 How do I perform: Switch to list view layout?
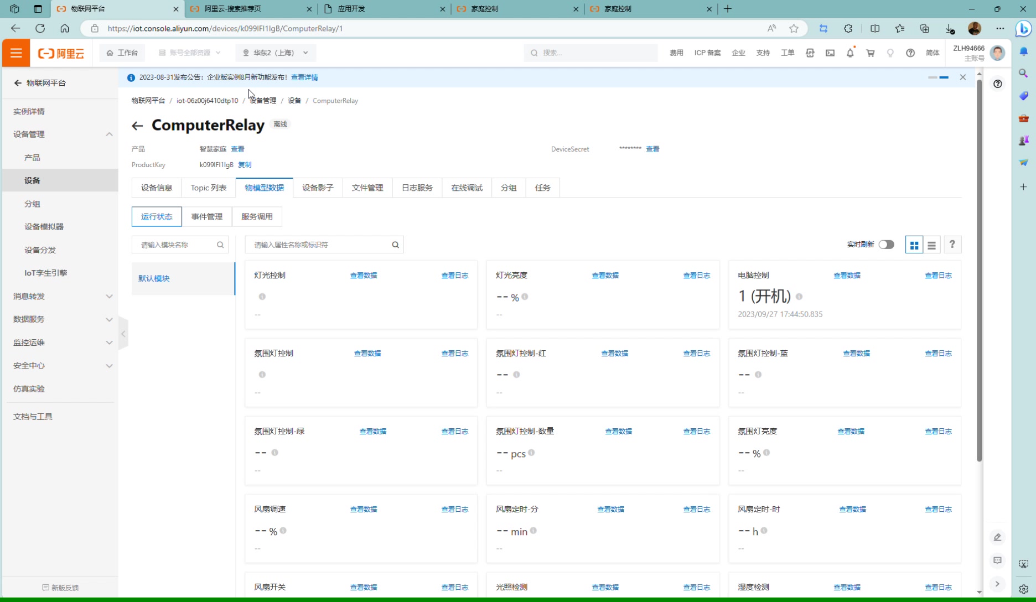(x=932, y=245)
